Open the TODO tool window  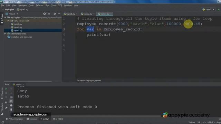pyautogui.click(x=58, y=119)
